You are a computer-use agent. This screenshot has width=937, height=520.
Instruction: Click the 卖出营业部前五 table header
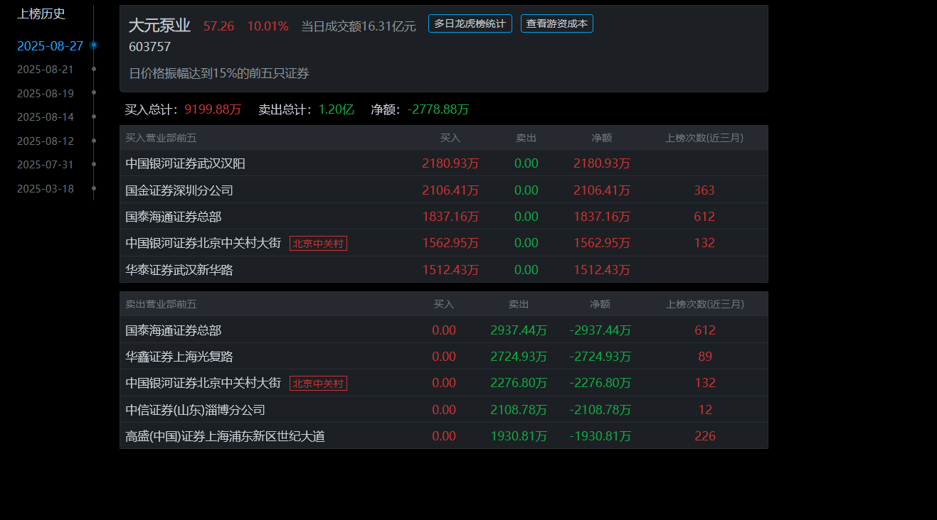pyautogui.click(x=161, y=304)
